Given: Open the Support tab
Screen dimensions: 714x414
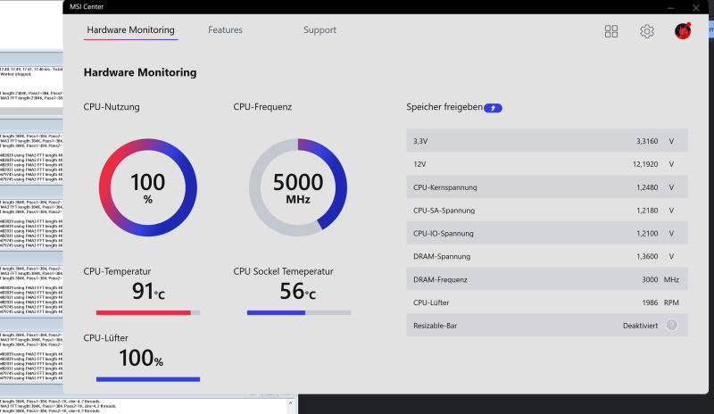Looking at the screenshot, I should tap(320, 30).
